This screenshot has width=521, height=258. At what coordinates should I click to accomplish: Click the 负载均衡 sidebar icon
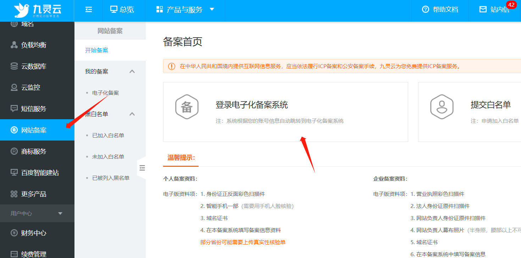(x=14, y=45)
